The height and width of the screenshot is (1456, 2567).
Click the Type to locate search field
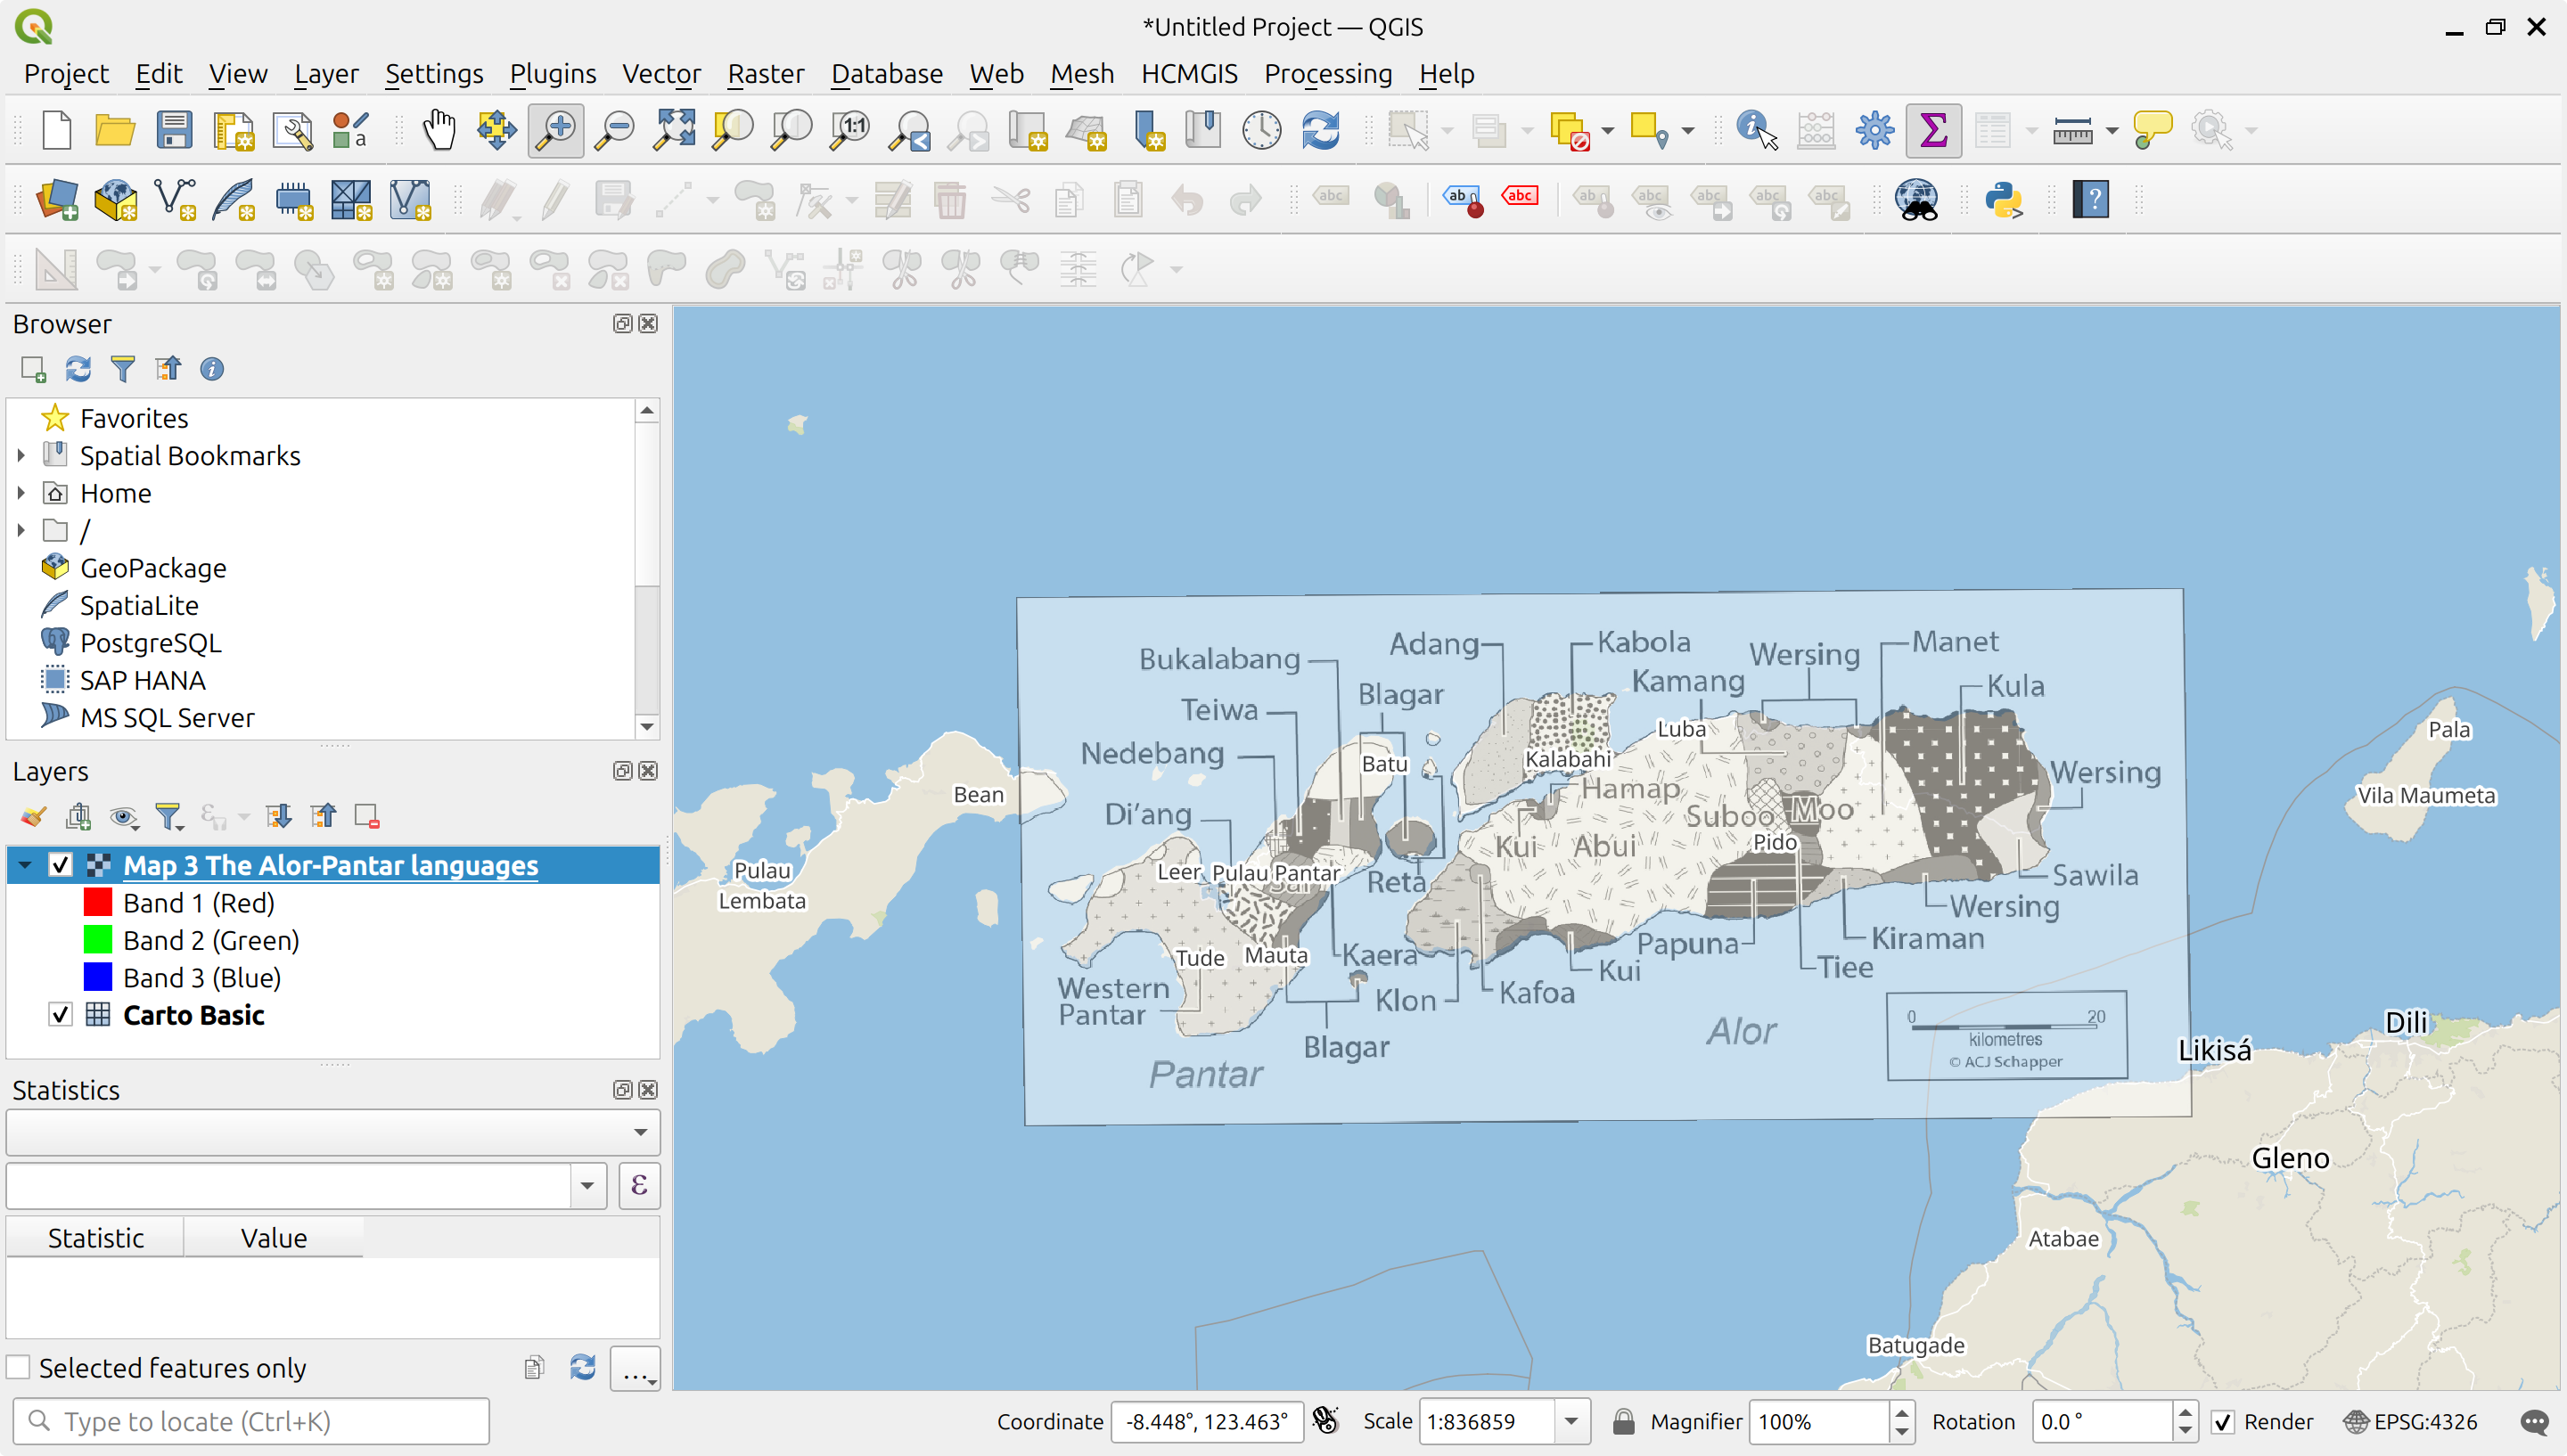250,1421
